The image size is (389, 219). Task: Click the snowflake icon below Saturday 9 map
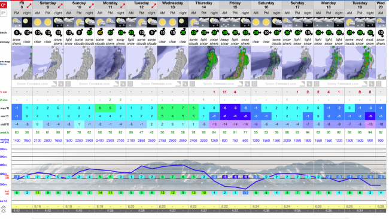click(x=68, y=84)
